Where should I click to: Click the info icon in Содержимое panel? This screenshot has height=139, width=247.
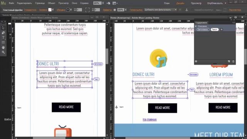196,61
